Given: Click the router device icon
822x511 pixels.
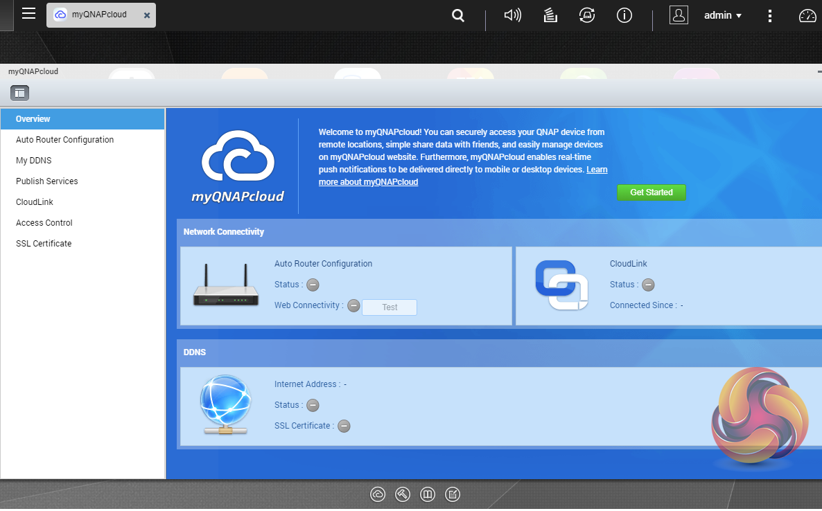Looking at the screenshot, I should coord(226,285).
